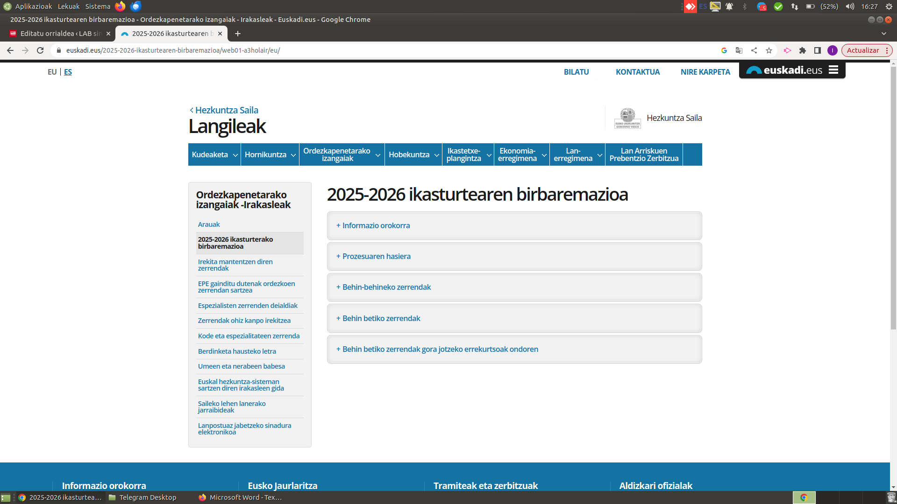
Task: Open the Chrome extensions puzzle icon
Action: (803, 50)
